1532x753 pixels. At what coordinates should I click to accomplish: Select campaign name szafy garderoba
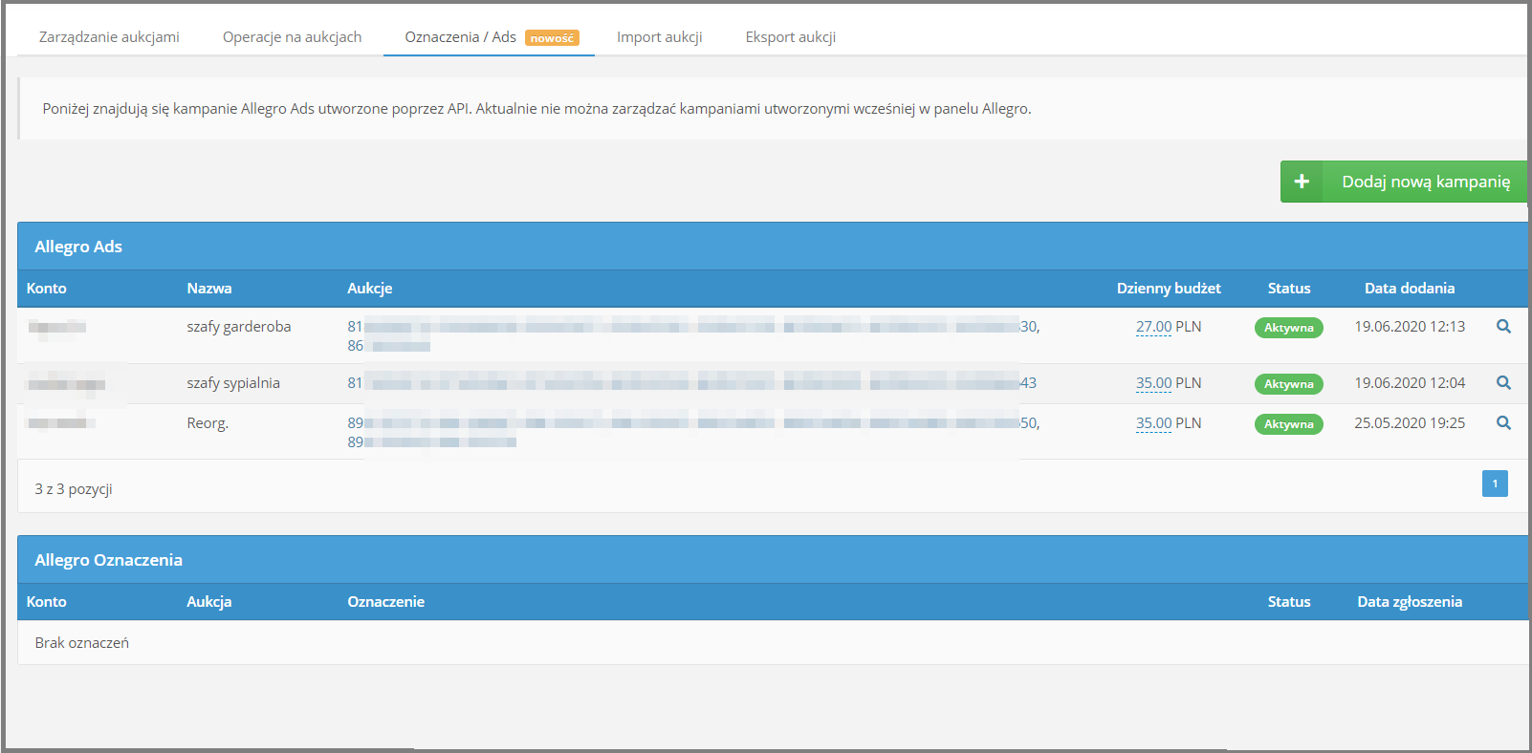(x=239, y=327)
